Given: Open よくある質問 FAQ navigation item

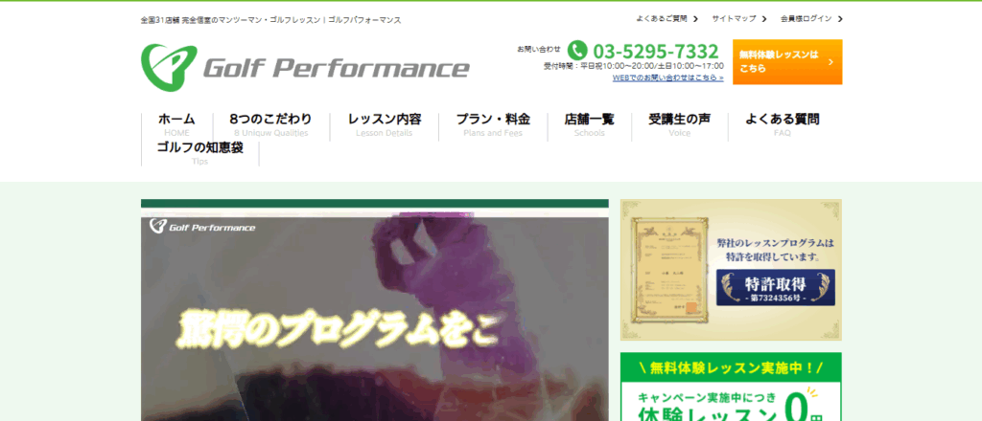Looking at the screenshot, I should [x=782, y=124].
